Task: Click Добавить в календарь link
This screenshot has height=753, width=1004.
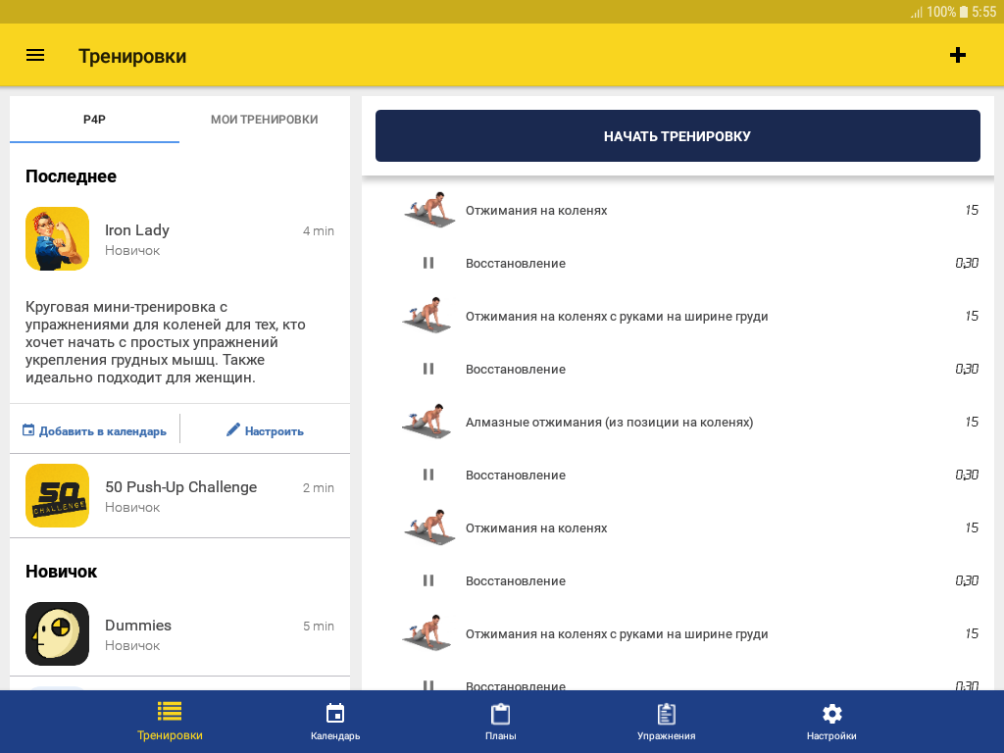Action: [x=102, y=431]
